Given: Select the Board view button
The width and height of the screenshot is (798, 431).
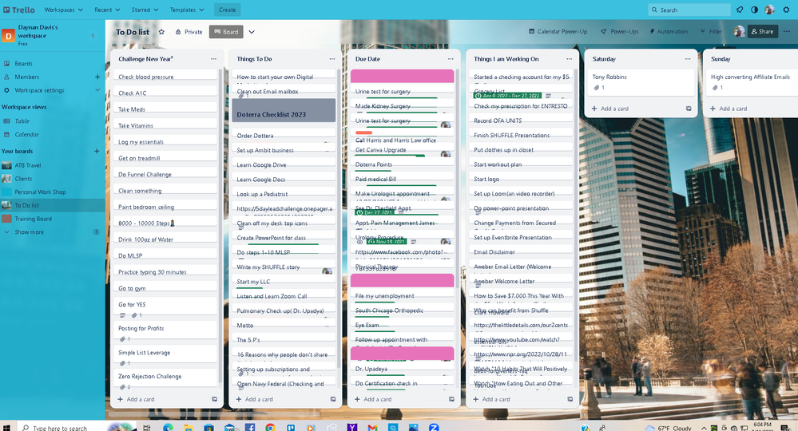Looking at the screenshot, I should [226, 31].
